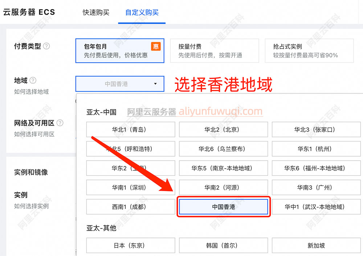Select region 华北6（乌兰察布）
This screenshot has height=256, width=363.
point(223,149)
